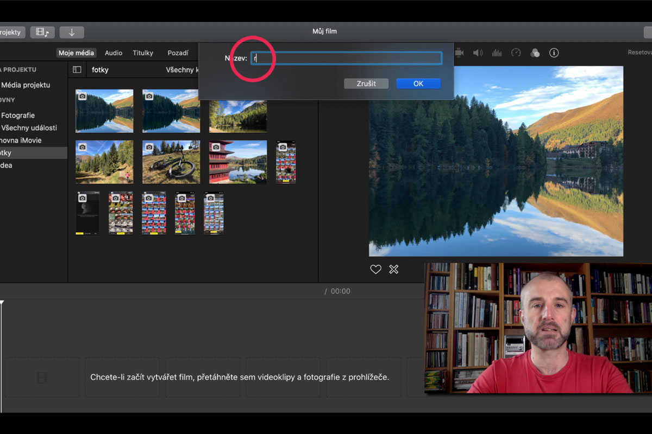Select the mountain bike photo thumbnail
This screenshot has width=652, height=434.
pos(171,162)
